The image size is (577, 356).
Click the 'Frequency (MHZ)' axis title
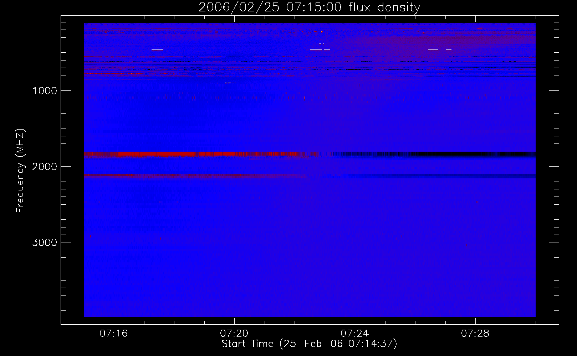(20, 171)
